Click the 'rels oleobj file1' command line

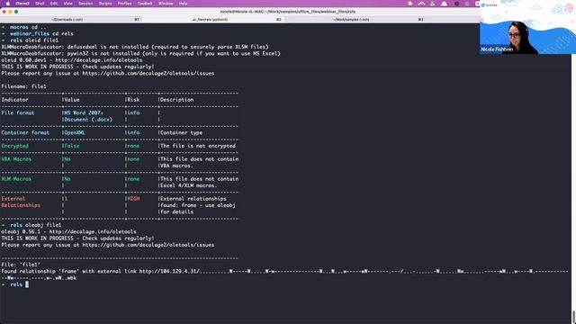[36, 225]
